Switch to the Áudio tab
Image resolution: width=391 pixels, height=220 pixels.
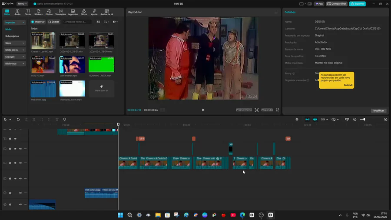pos(17,12)
